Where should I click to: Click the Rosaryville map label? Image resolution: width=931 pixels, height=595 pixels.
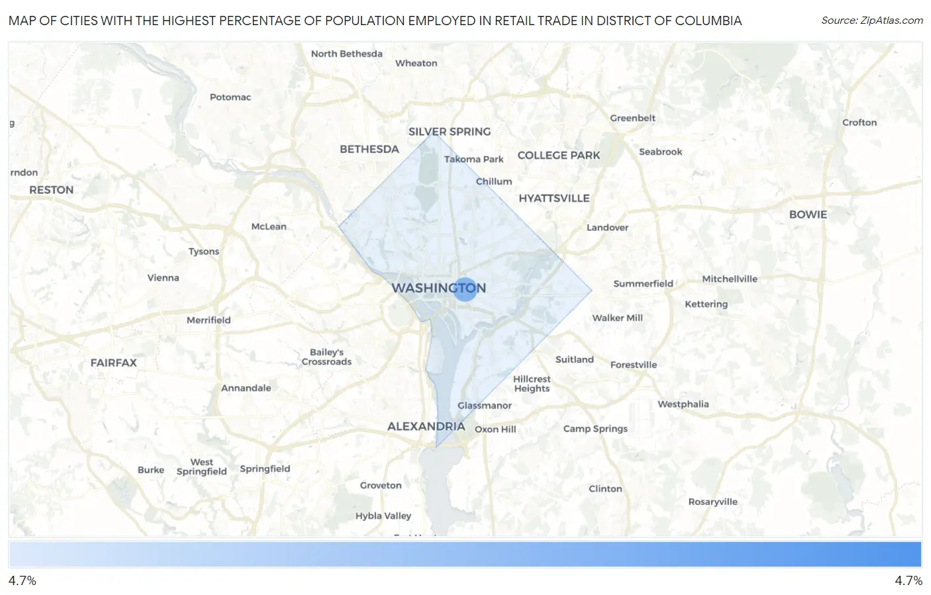(713, 502)
